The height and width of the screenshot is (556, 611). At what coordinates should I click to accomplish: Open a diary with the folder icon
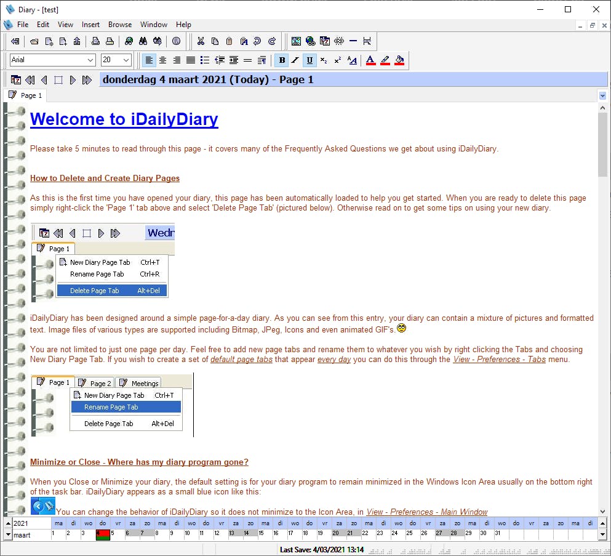(x=34, y=41)
